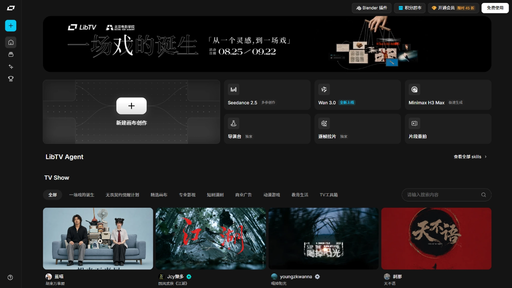Image resolution: width=512 pixels, height=288 pixels.
Task: Select the 全部 tab
Action: pos(52,195)
